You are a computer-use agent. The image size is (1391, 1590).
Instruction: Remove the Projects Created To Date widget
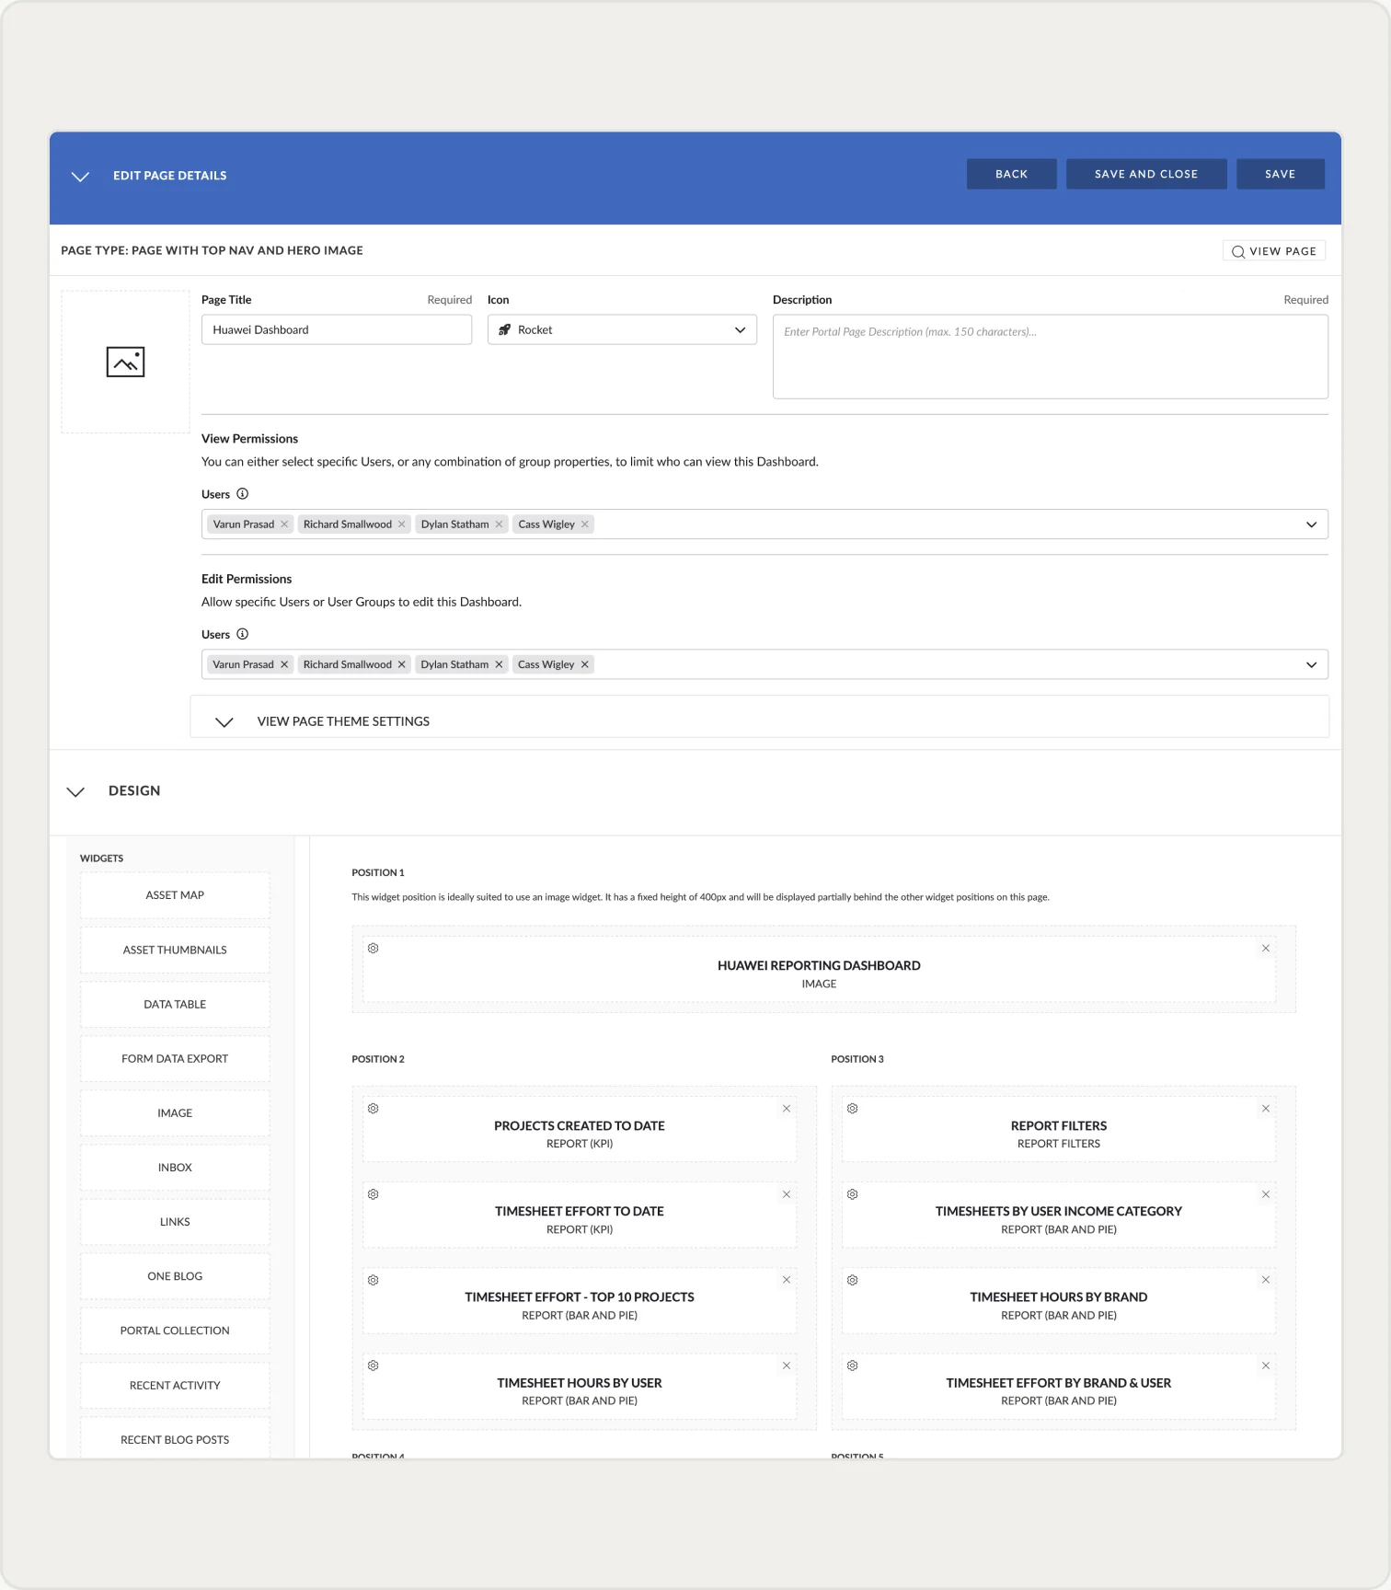[x=787, y=1109]
